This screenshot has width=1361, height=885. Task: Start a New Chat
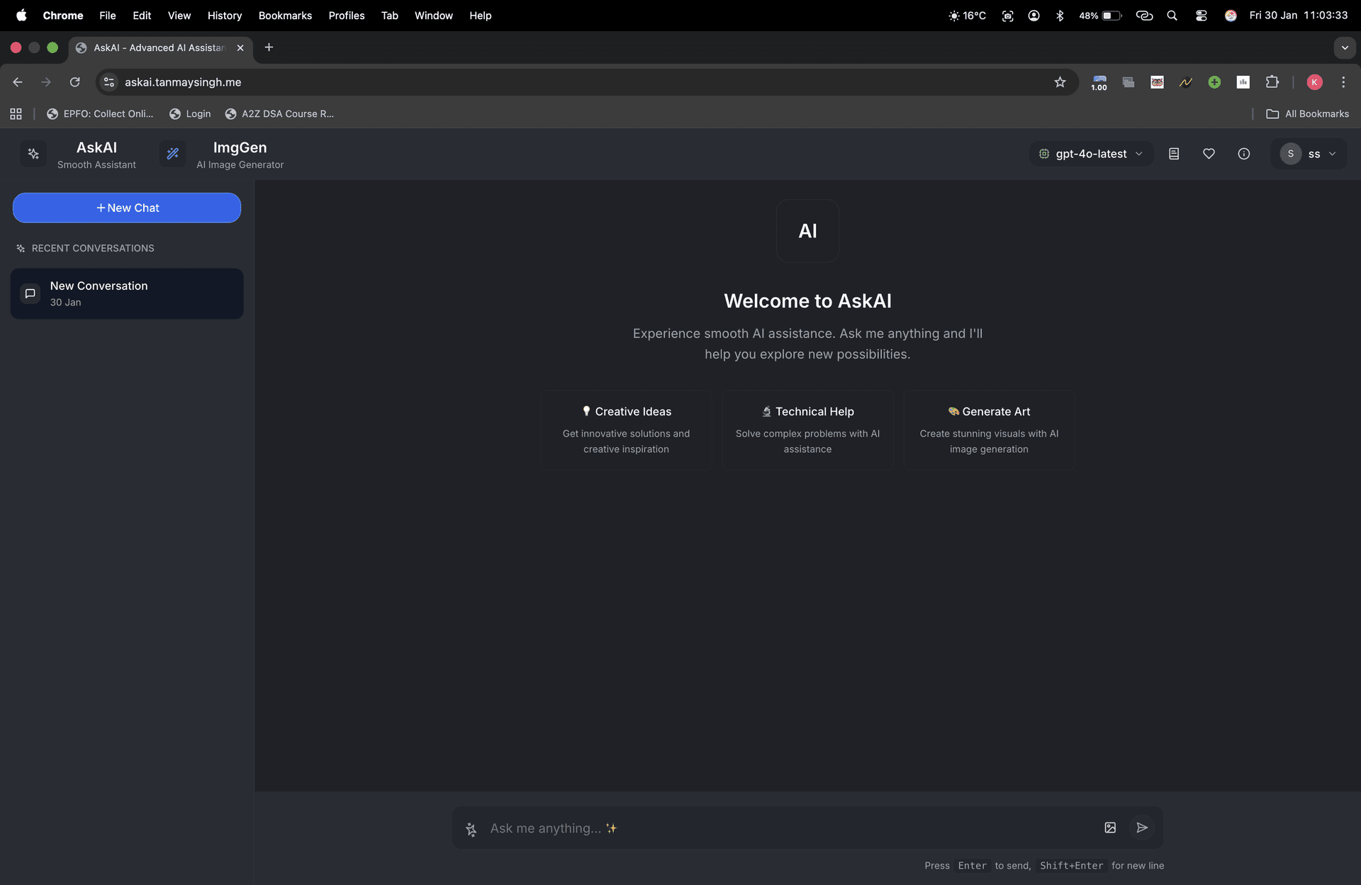click(127, 208)
